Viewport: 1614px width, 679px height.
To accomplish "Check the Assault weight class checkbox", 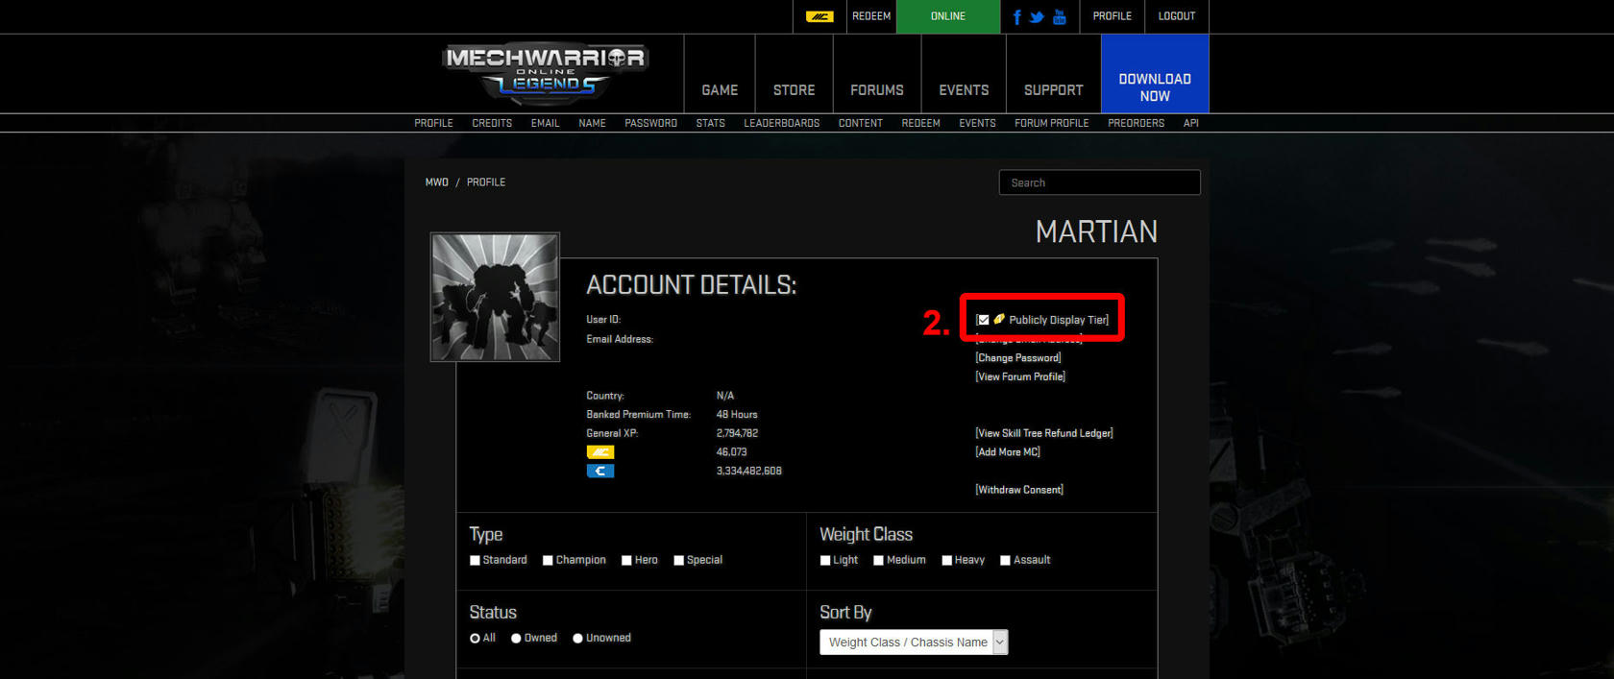I will (x=1005, y=560).
